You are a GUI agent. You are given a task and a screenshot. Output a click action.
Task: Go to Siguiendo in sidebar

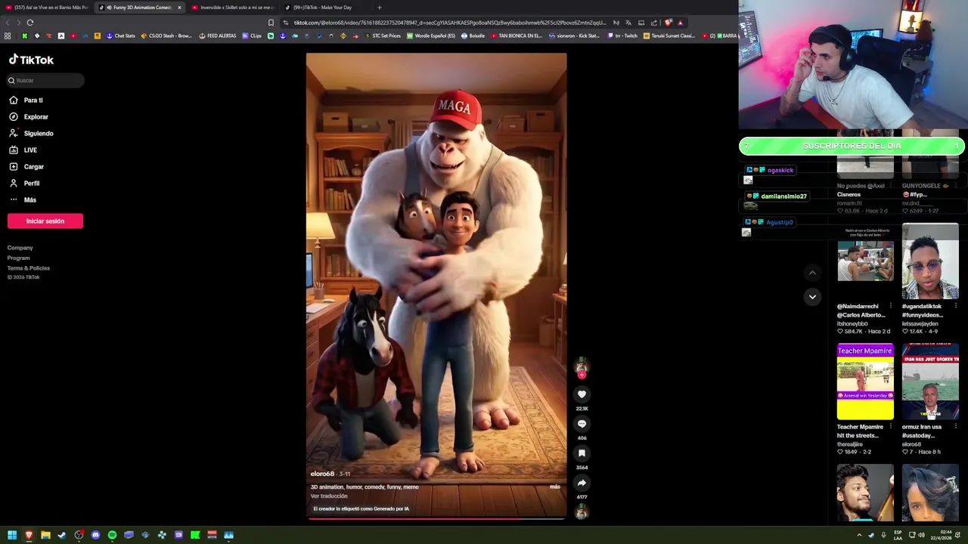(x=38, y=133)
